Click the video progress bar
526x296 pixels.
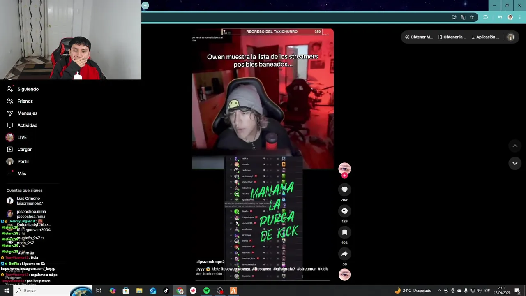(263, 280)
